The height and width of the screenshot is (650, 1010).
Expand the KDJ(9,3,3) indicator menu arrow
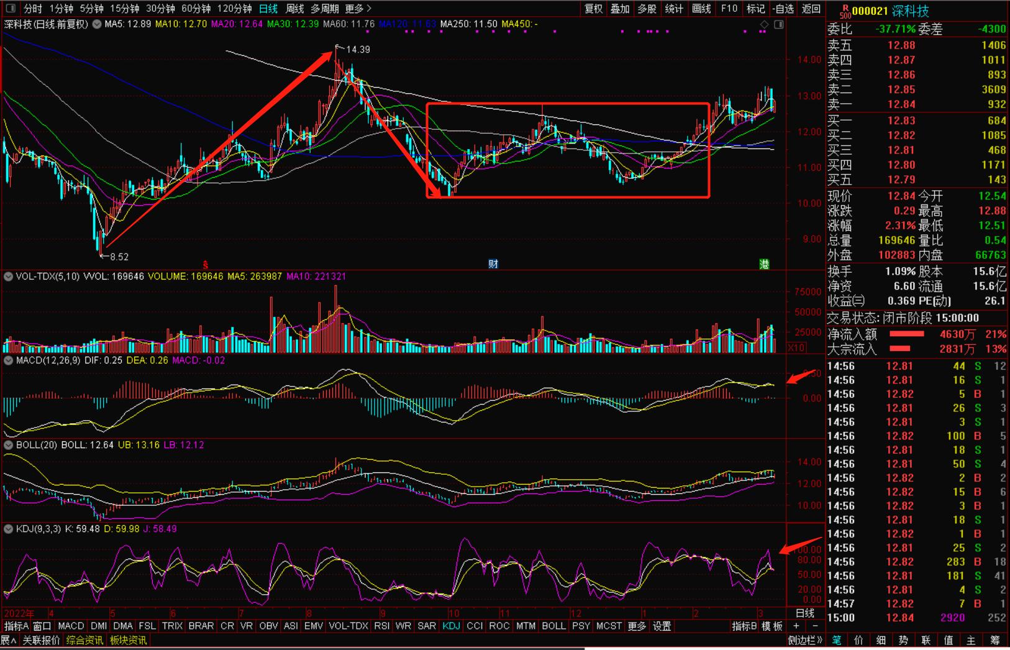click(x=8, y=529)
